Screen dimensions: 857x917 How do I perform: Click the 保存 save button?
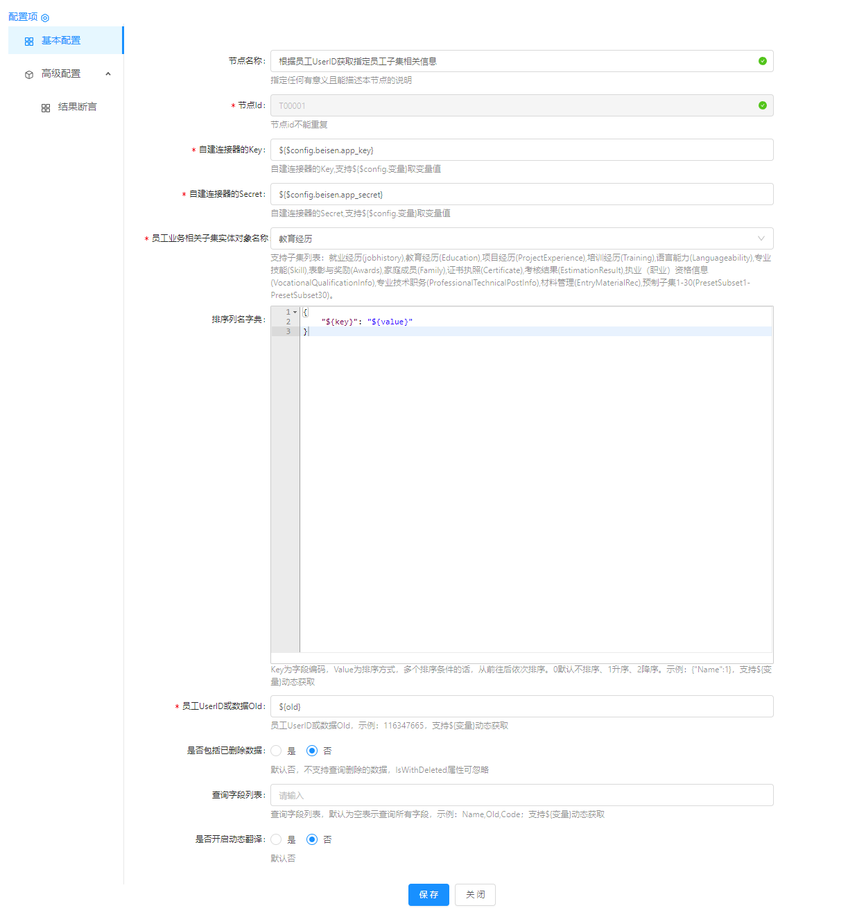tap(428, 895)
